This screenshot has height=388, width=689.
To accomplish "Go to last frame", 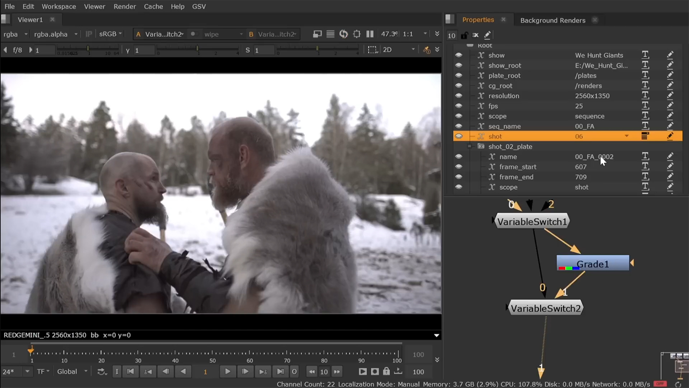I will (x=280, y=372).
